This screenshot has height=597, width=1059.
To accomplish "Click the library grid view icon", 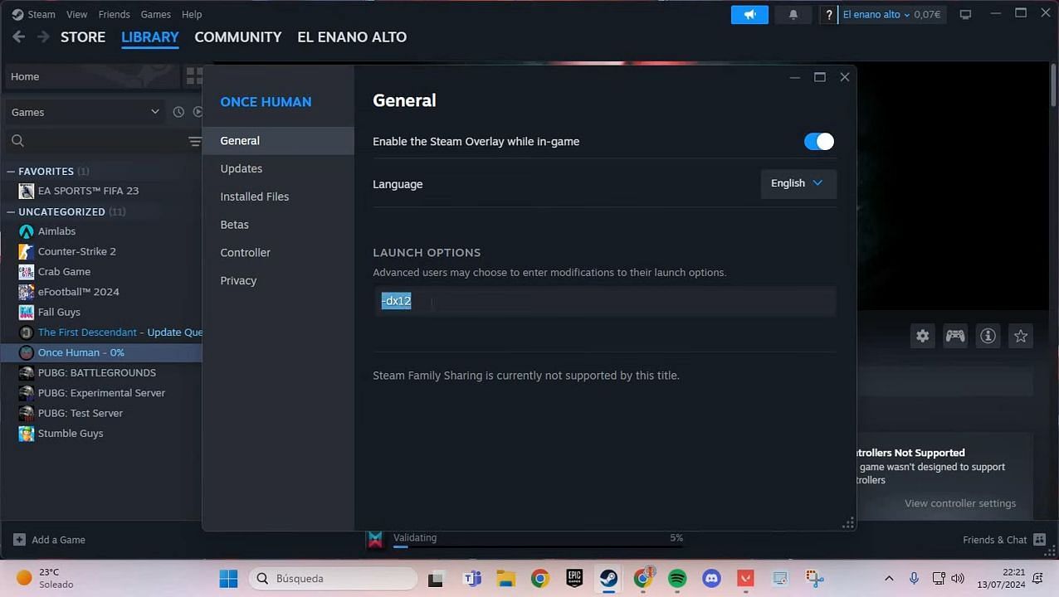I will 193,76.
